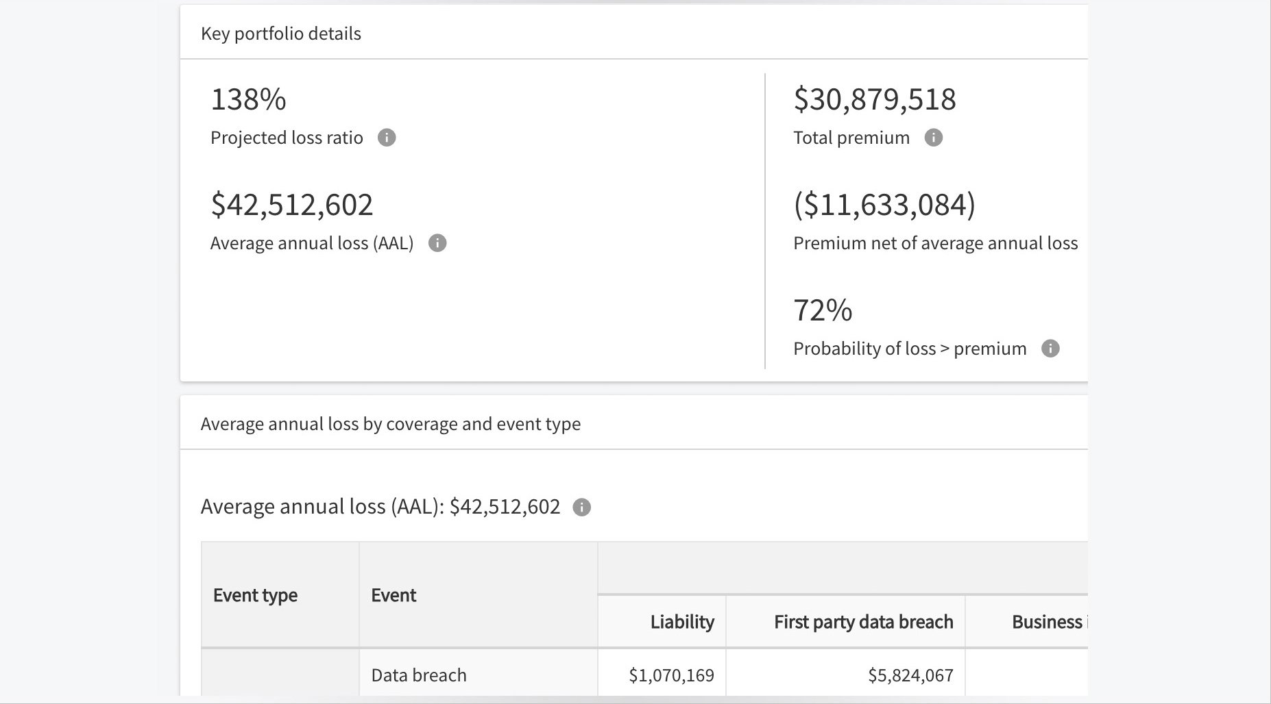Click info icon beside Average annual loss (AAL) label
This screenshot has height=704, width=1271.
pyautogui.click(x=437, y=243)
